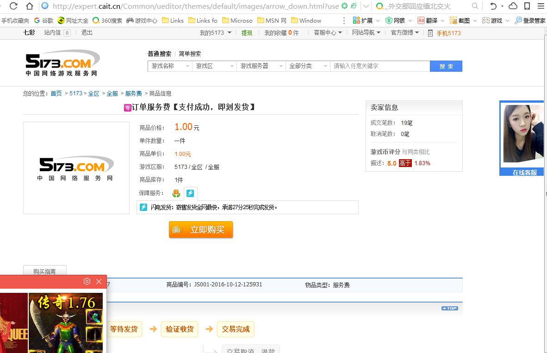Screen dimensions: 547x353
Task: Select the lightning fast-delivery guarantee icon
Action: click(191, 193)
